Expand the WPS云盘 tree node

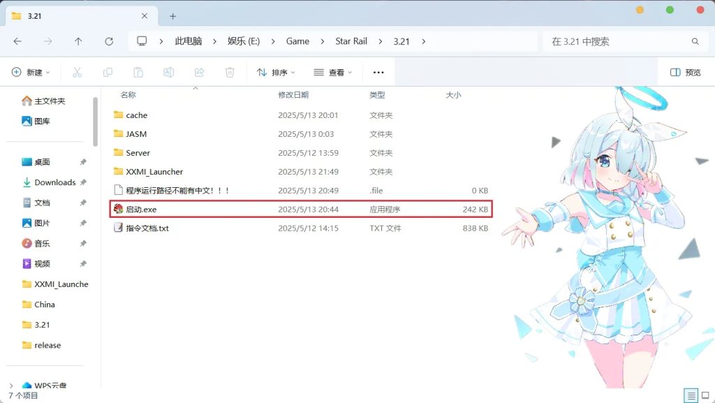(x=11, y=386)
